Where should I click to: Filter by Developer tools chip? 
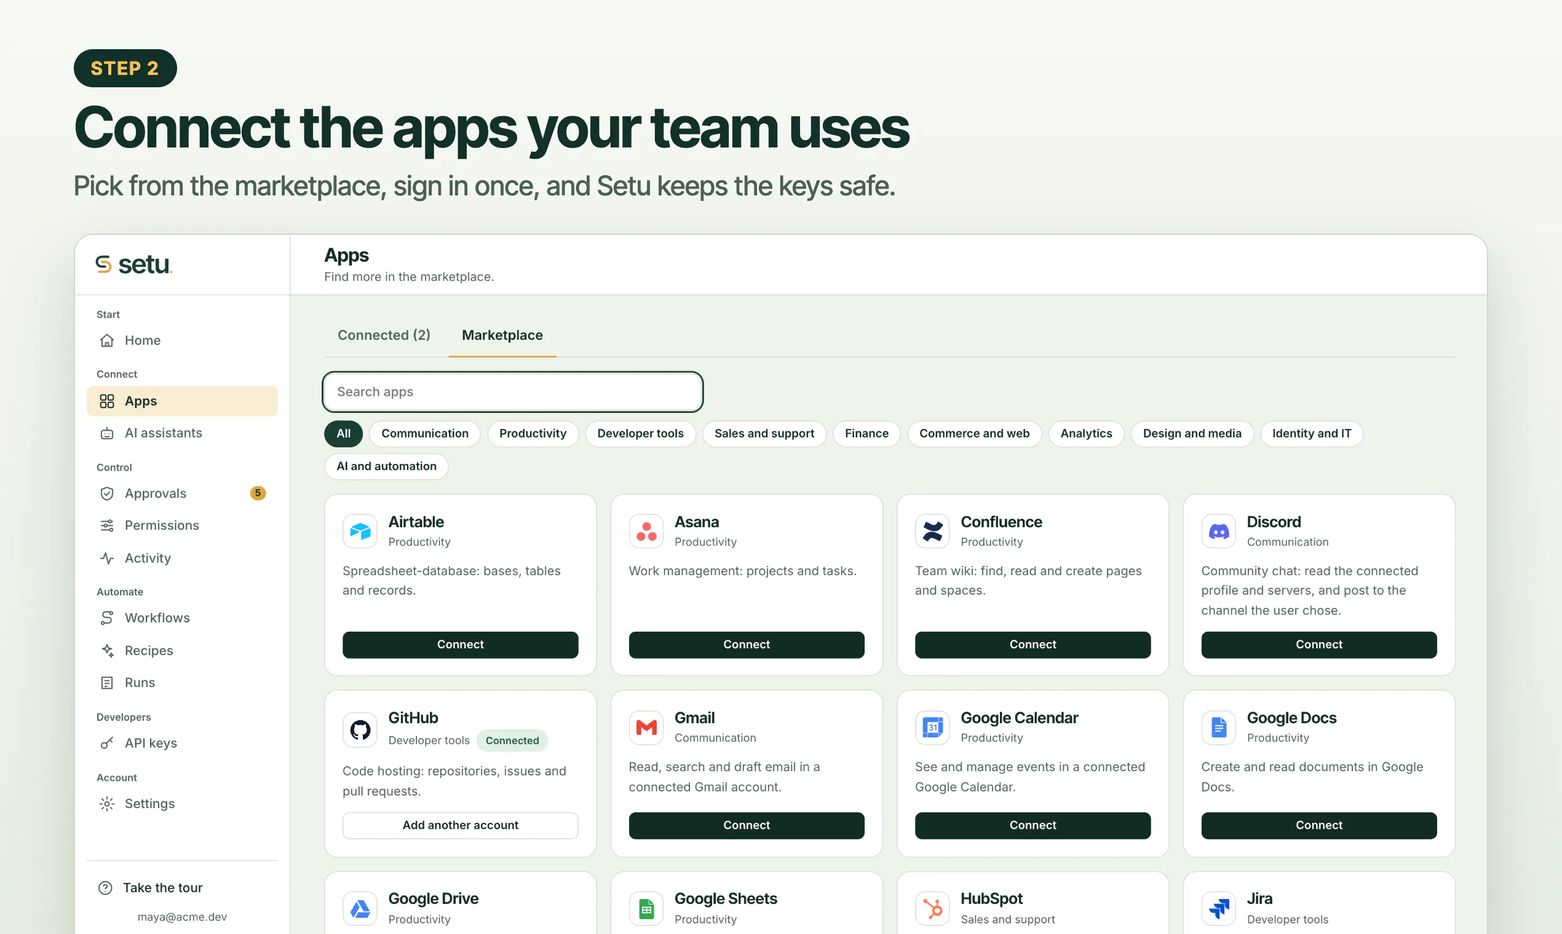pyautogui.click(x=641, y=434)
